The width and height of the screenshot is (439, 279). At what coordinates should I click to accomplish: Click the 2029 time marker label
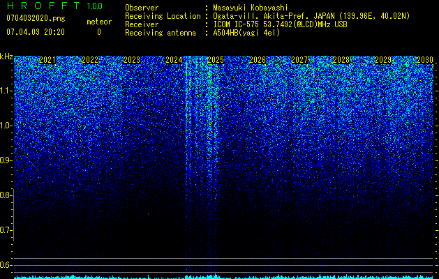click(x=383, y=60)
